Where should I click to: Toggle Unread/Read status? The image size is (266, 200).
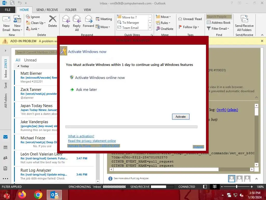[x=190, y=19]
